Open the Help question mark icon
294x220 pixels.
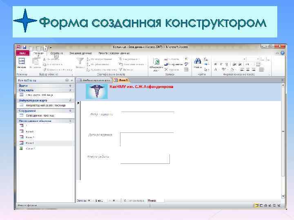click(283, 53)
